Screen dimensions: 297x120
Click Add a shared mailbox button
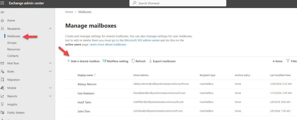(83, 61)
